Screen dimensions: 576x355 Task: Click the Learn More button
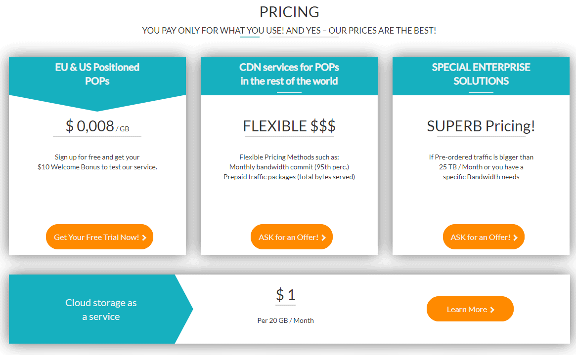(470, 309)
